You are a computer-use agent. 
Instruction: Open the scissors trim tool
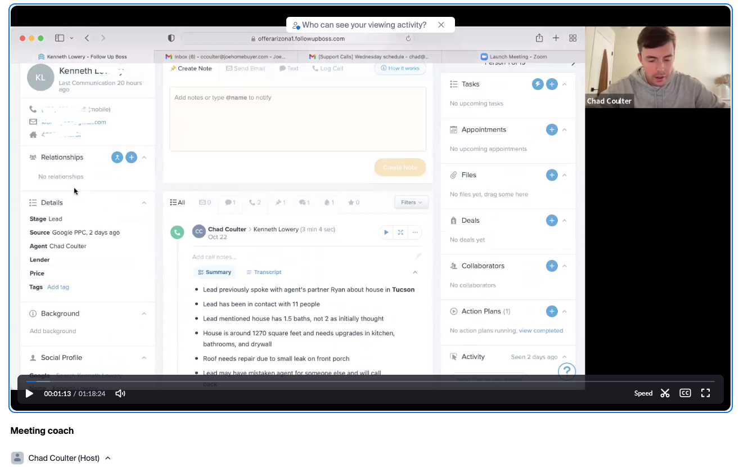pos(665,393)
